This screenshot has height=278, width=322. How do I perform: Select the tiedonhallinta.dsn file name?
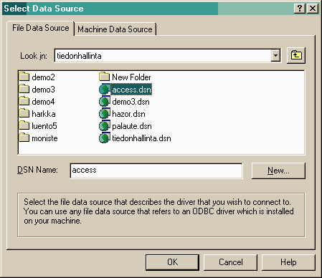click(x=141, y=138)
